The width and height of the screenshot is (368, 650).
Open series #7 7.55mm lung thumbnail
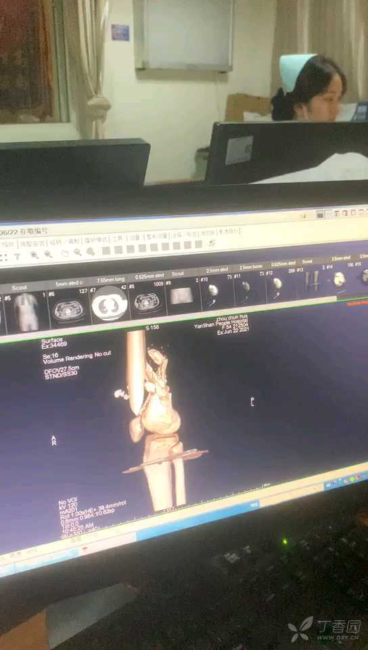(110, 304)
